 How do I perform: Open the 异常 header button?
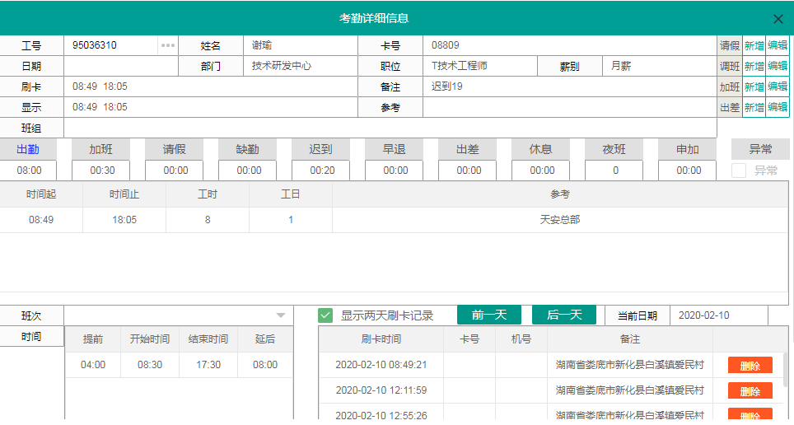pos(760,149)
